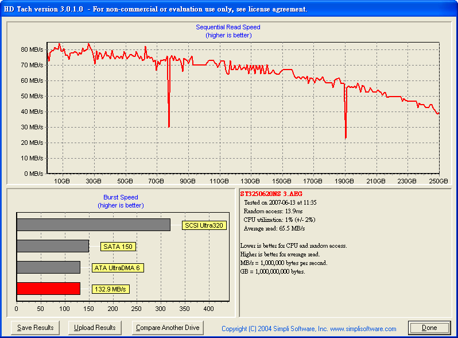Click the Upload Results button

[x=95, y=328]
